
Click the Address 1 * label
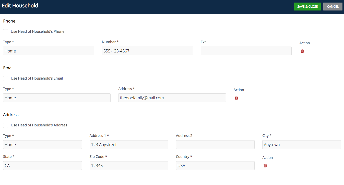[x=99, y=136]
